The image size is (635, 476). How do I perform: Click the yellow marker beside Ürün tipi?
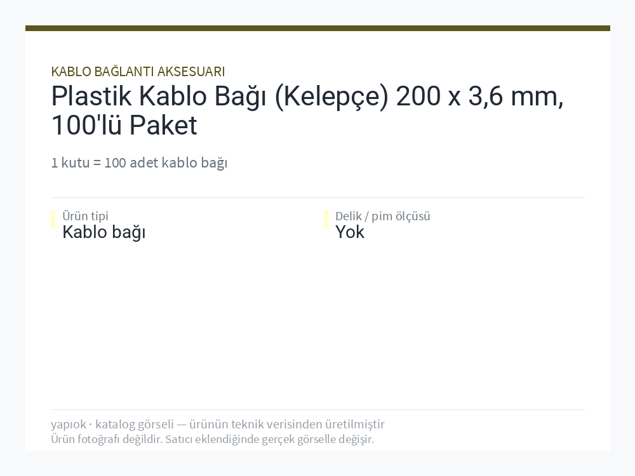53,220
